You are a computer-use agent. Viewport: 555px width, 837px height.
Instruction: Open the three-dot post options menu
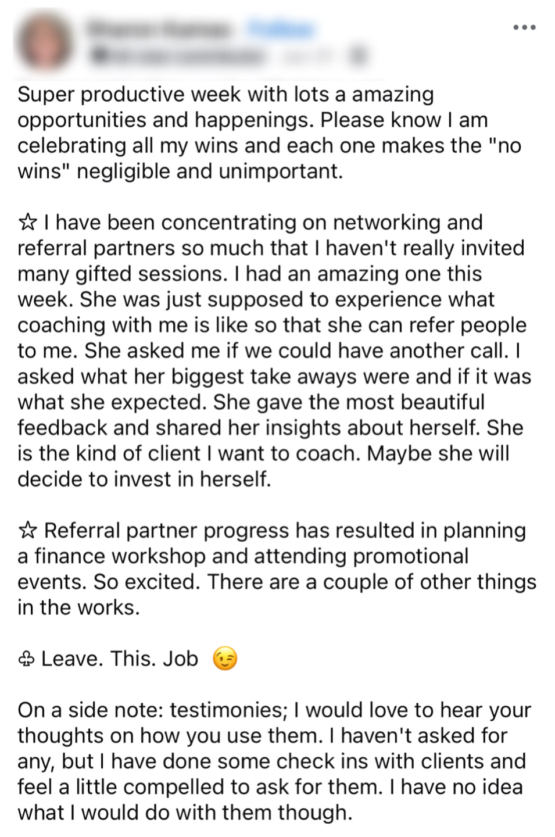(x=524, y=27)
